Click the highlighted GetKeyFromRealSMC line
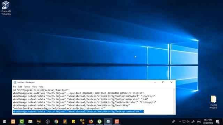This screenshot has width=223, height=125. pyautogui.click(x=78, y=111)
